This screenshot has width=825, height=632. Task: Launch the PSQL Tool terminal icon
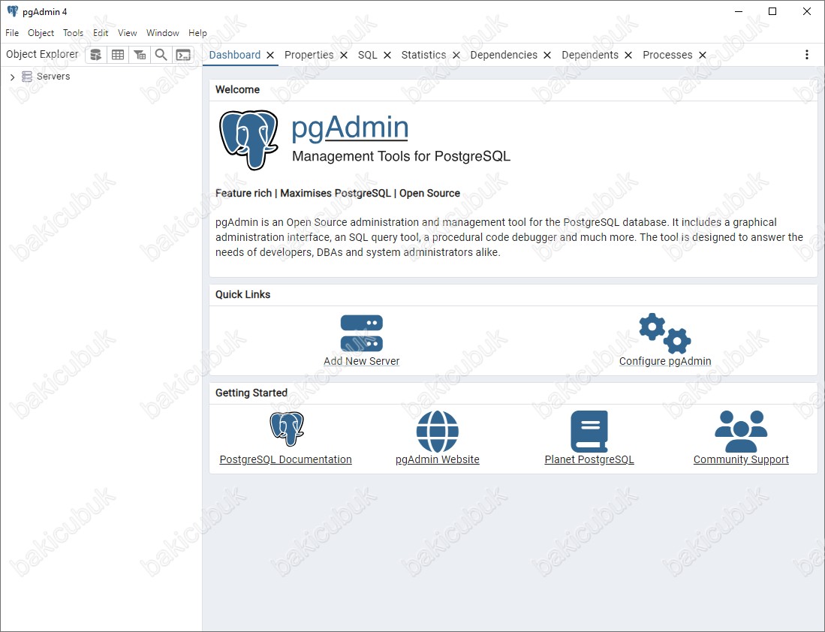click(183, 55)
